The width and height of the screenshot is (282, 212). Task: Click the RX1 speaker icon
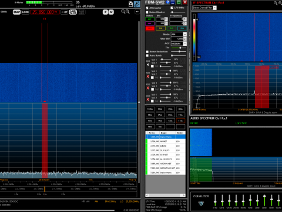point(148,65)
